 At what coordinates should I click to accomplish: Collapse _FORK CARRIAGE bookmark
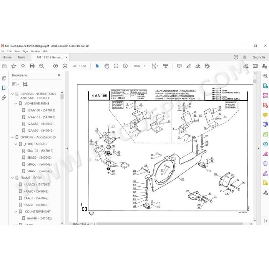pyautogui.click(x=16, y=144)
